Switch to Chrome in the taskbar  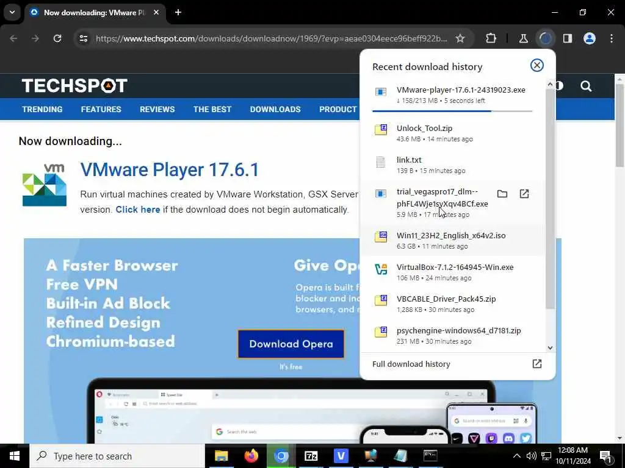pos(281,456)
